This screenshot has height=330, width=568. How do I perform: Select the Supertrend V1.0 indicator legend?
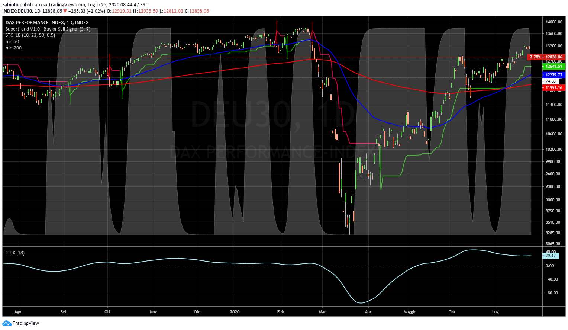click(48, 29)
